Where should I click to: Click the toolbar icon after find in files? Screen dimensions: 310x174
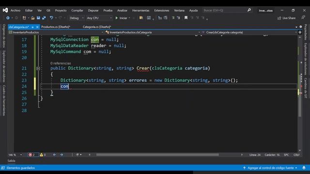coord(149,18)
